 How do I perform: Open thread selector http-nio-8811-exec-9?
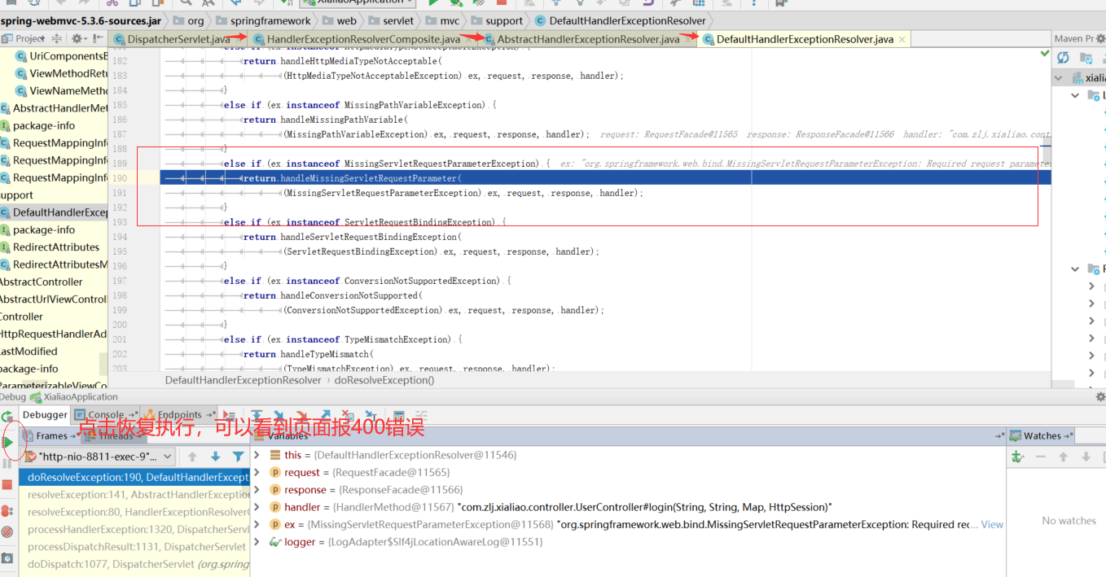point(98,457)
